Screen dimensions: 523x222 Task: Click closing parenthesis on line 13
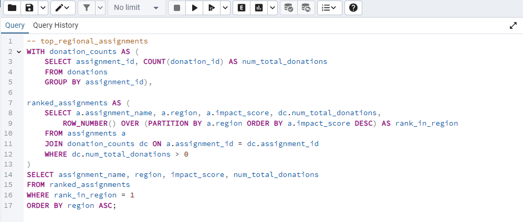29,164
